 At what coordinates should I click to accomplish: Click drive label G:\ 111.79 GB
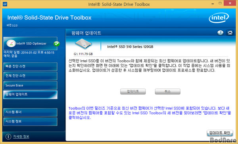[x=83, y=54]
